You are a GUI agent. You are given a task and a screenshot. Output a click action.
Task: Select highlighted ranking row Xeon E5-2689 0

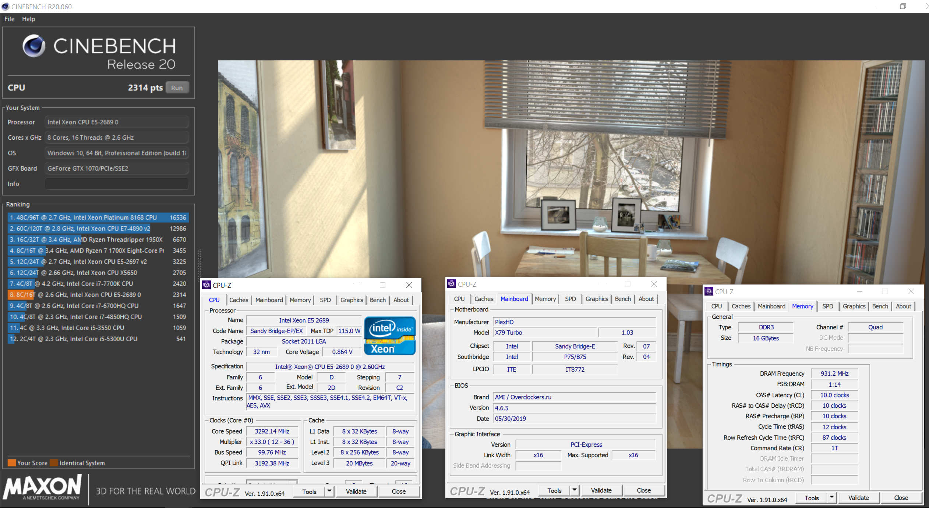[98, 294]
